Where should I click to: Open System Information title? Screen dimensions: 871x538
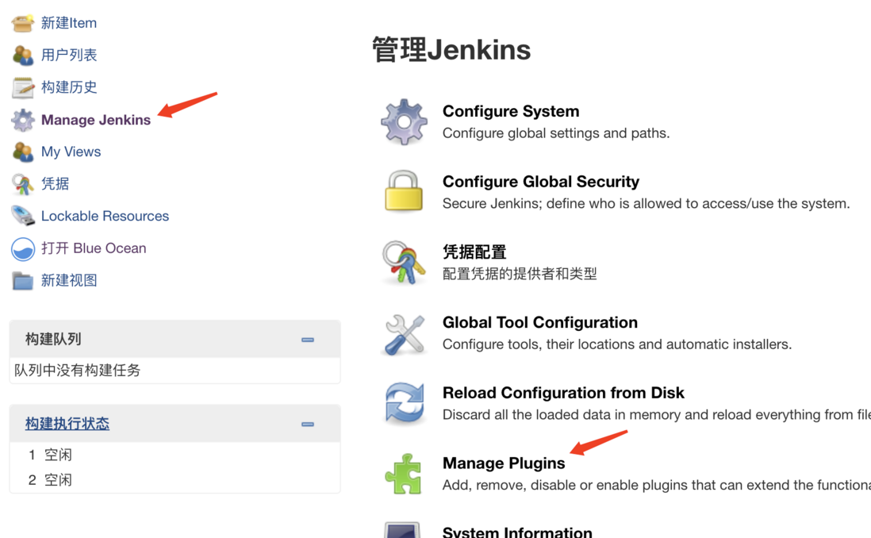pos(517,532)
